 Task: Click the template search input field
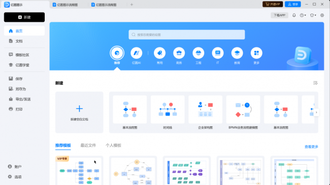[187, 34]
